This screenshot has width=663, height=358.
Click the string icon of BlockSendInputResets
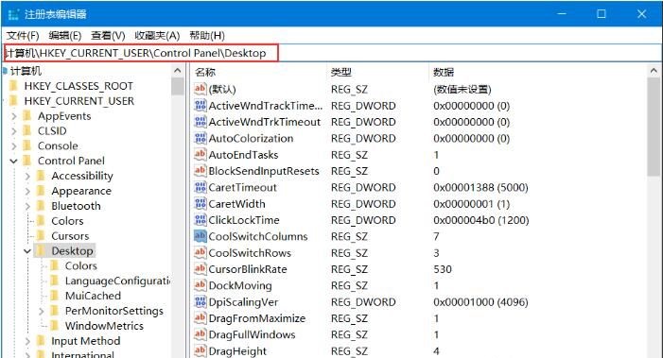coord(200,171)
